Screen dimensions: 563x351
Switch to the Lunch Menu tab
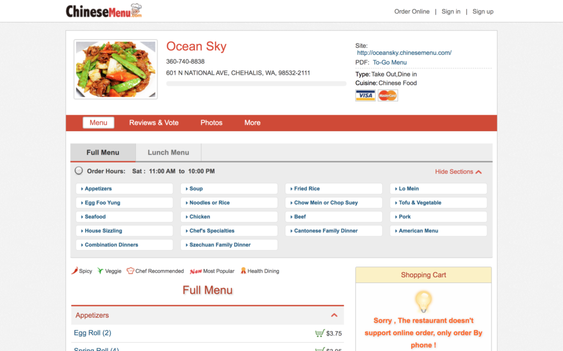click(x=168, y=152)
